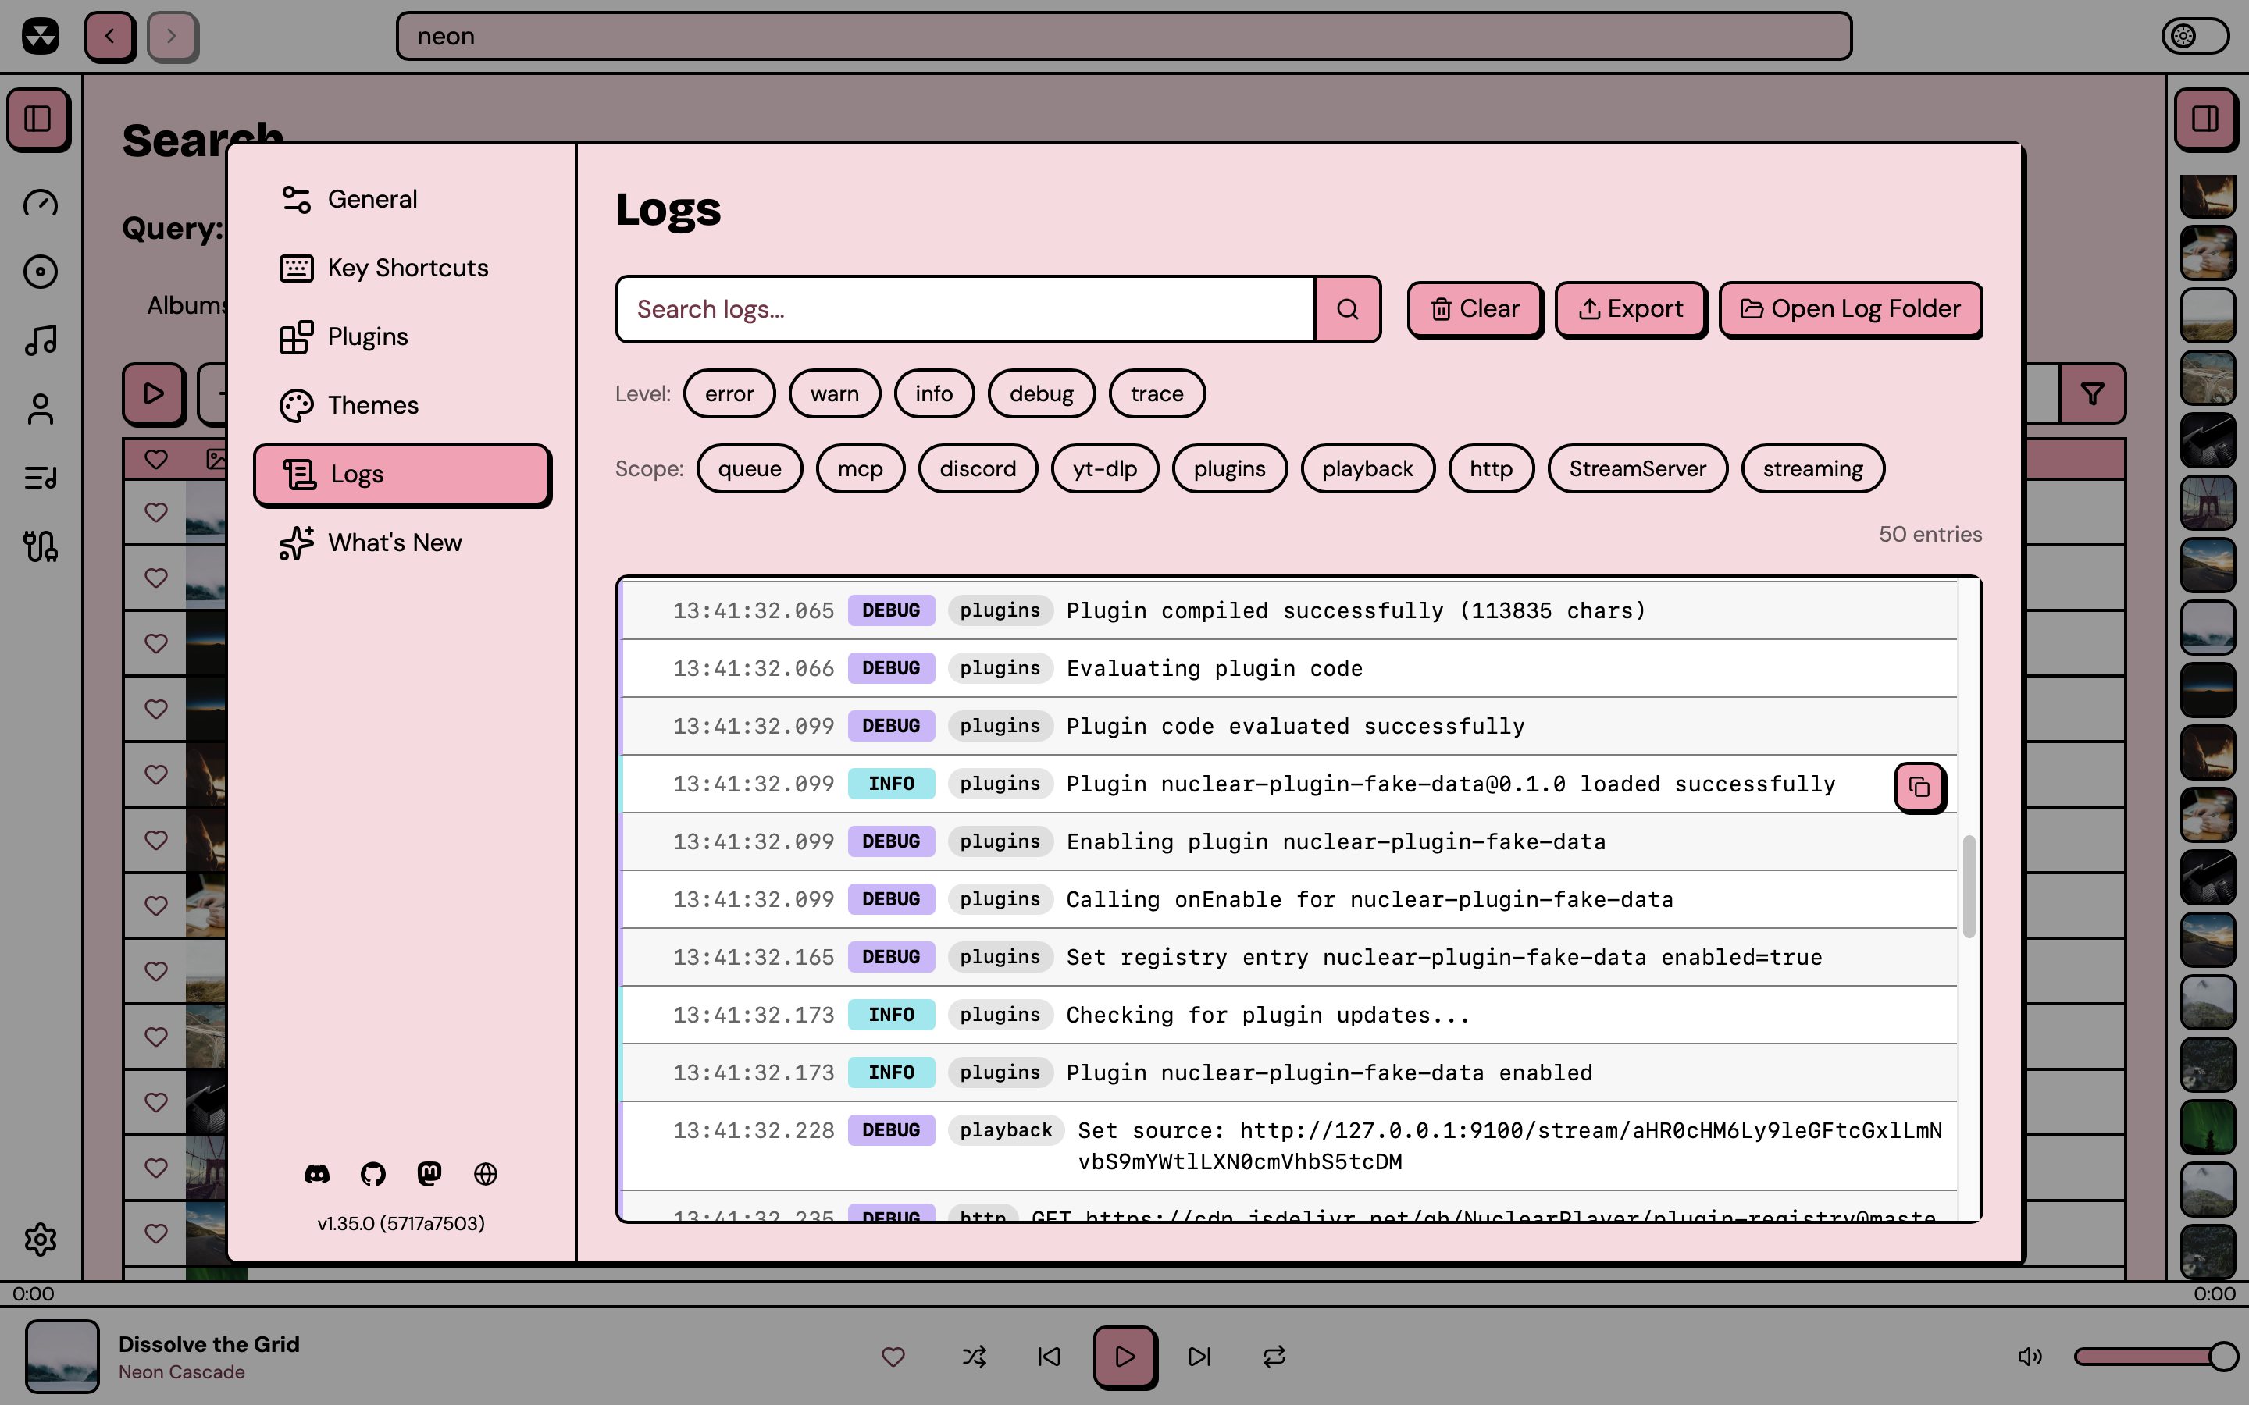The image size is (2249, 1405).
Task: Click the 'Neon Cascade' artist link
Action: coord(181,1371)
